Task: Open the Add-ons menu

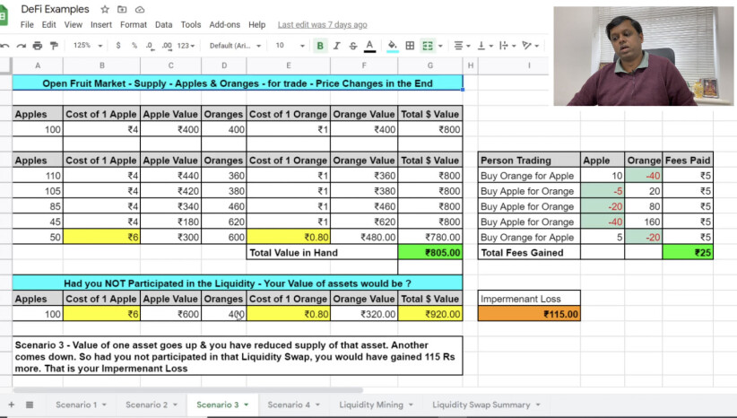Action: tap(225, 24)
